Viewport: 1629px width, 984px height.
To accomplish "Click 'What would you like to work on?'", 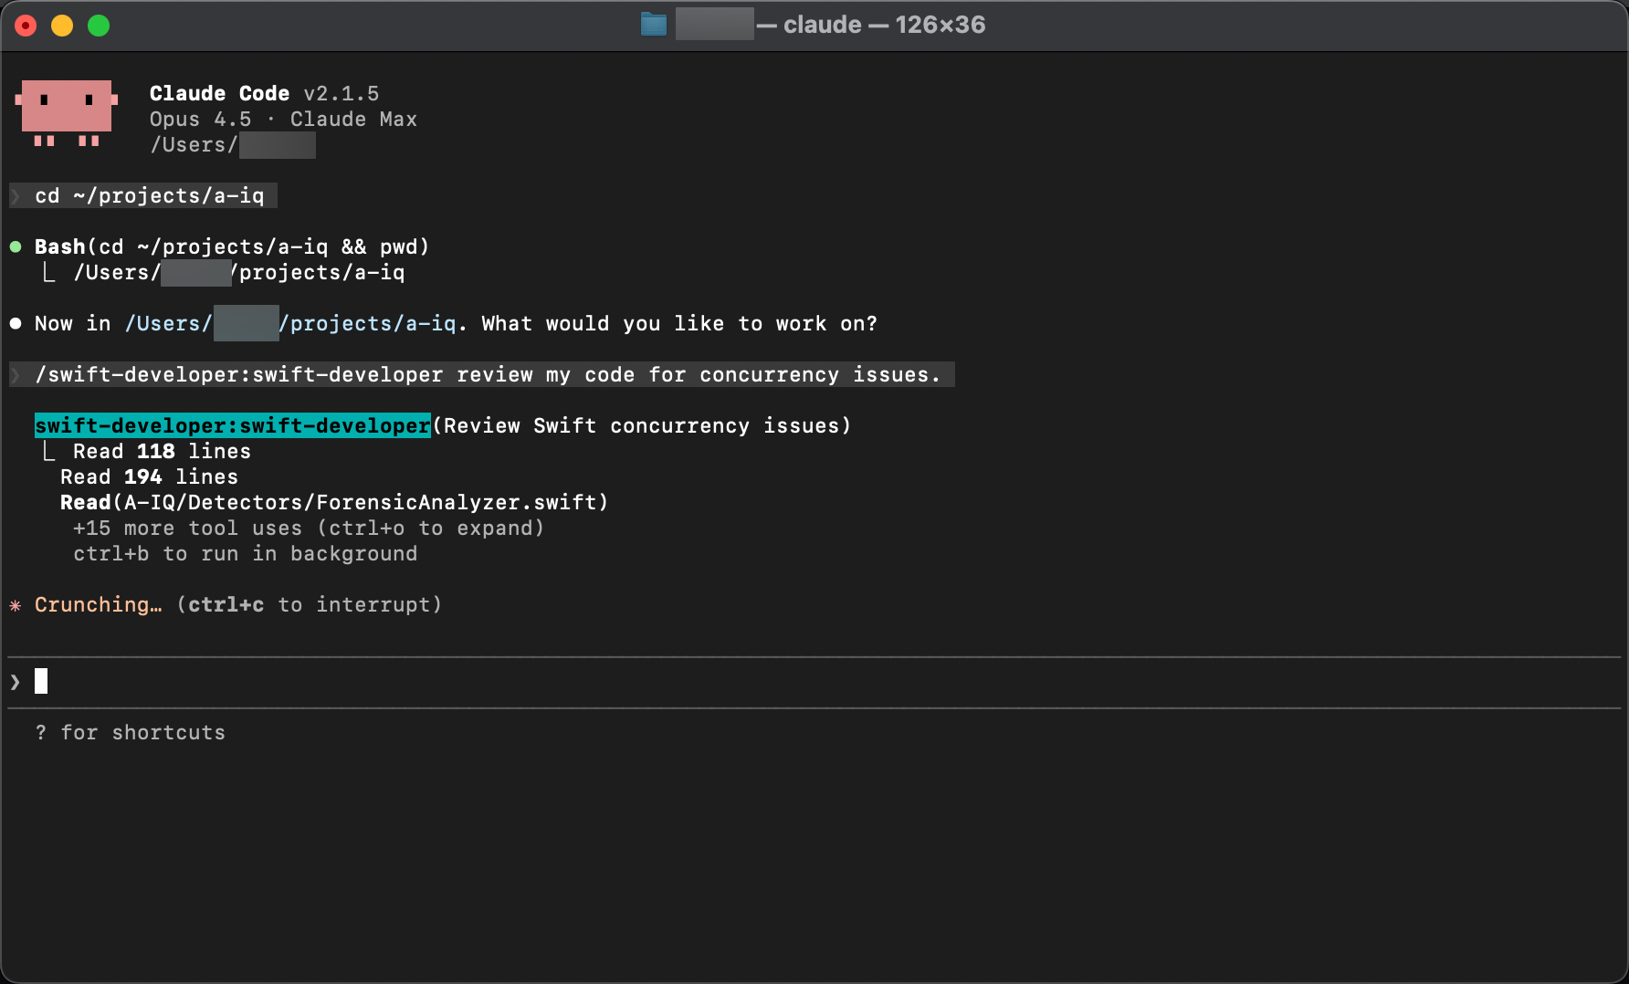I will point(679,324).
